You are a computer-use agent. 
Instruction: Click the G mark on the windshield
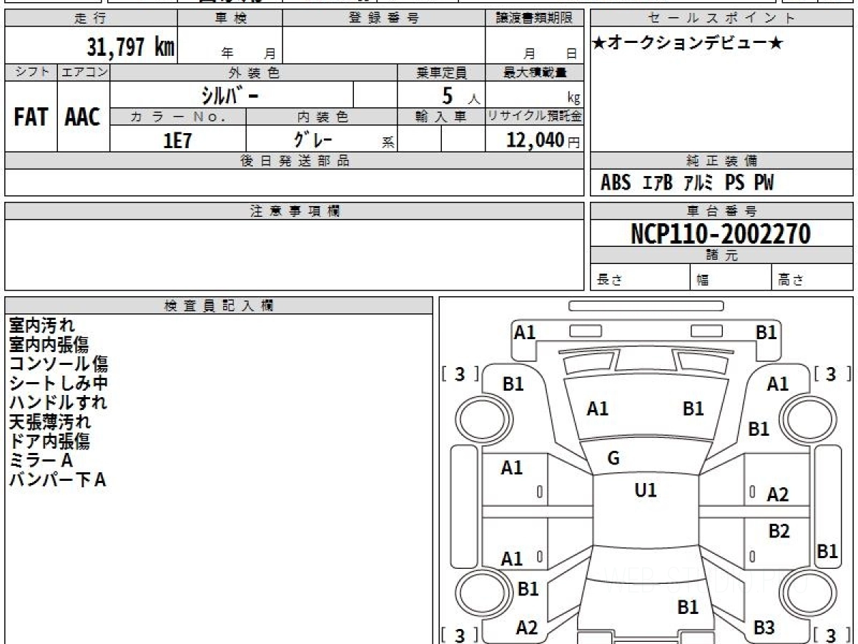pyautogui.click(x=613, y=459)
